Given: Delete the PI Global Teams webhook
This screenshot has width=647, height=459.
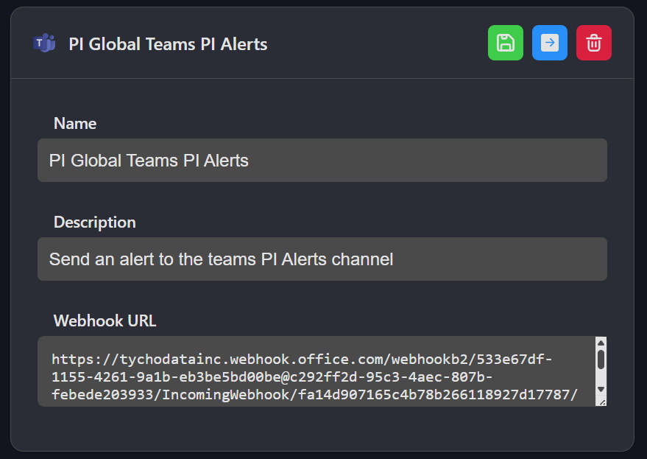Looking at the screenshot, I should [593, 43].
